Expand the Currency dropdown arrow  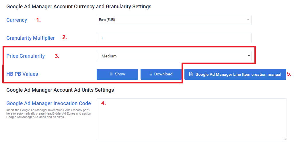coord(248,20)
